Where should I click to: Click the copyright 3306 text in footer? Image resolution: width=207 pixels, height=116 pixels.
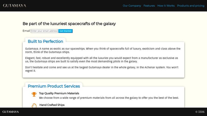point(200,112)
